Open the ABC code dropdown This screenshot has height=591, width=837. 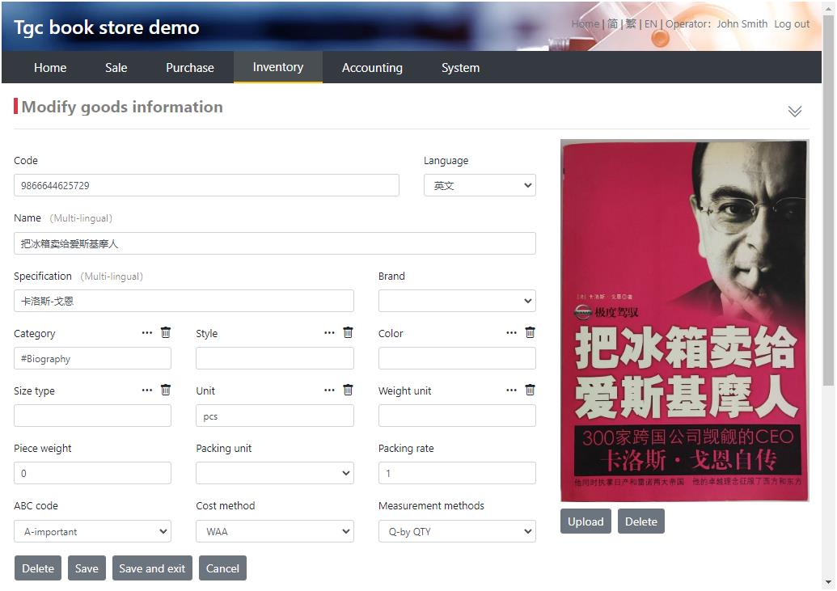point(92,531)
